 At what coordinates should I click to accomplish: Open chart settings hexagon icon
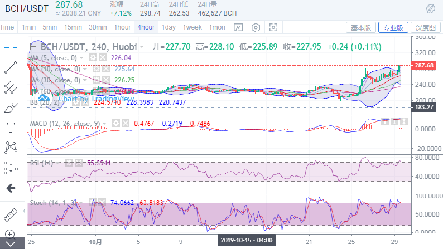(256, 27)
